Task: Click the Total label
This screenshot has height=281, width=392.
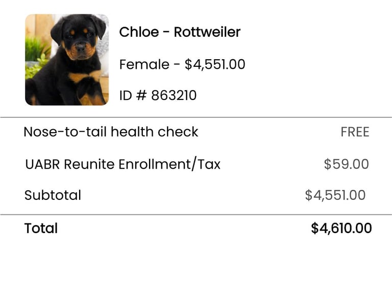Action: pos(41,228)
